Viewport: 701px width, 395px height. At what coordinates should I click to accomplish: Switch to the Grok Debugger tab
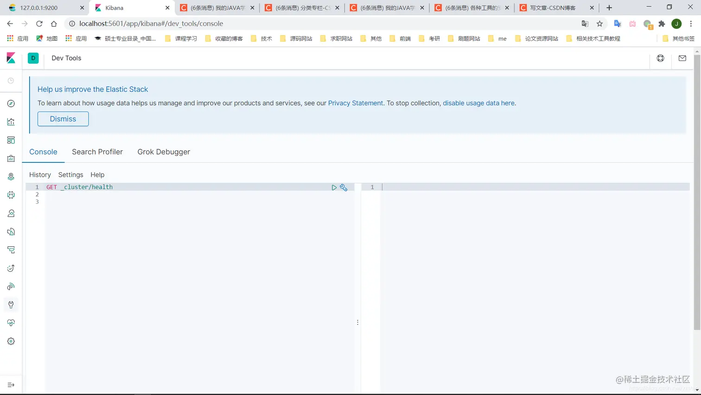(x=164, y=152)
